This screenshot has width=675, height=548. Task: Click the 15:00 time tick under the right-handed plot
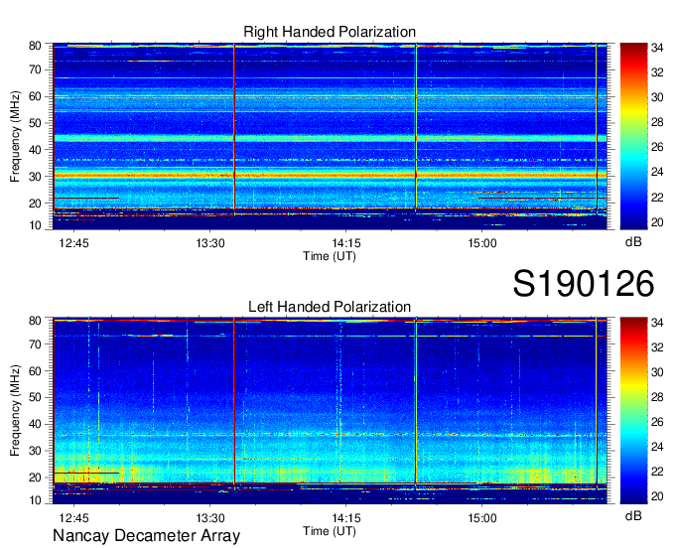[x=482, y=243]
